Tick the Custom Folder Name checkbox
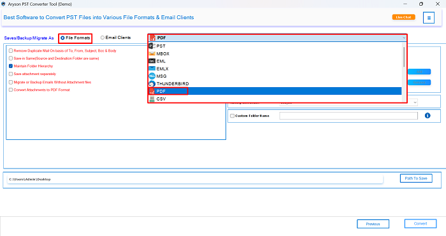The image size is (446, 236). (x=233, y=116)
